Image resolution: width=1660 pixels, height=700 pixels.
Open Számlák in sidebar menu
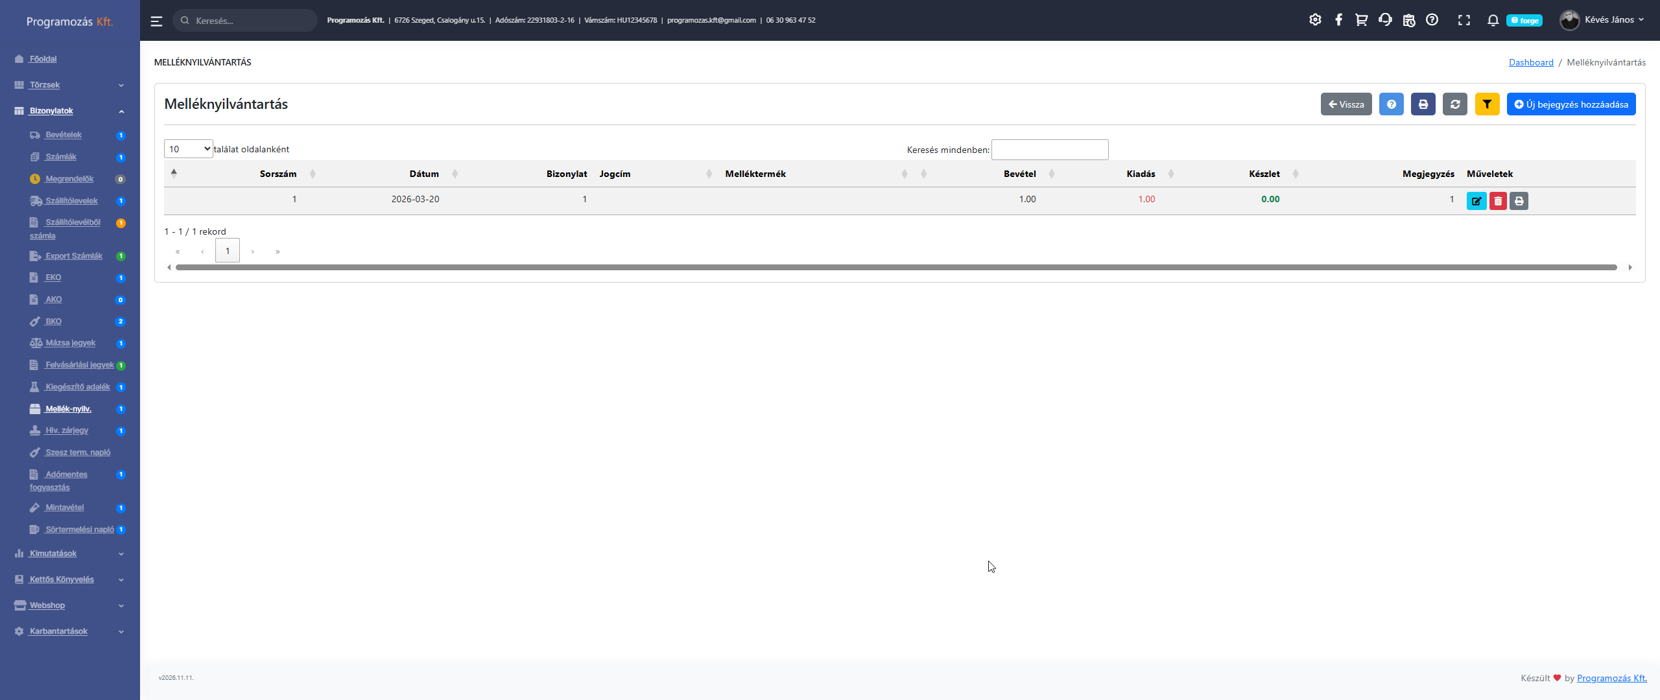[60, 157]
